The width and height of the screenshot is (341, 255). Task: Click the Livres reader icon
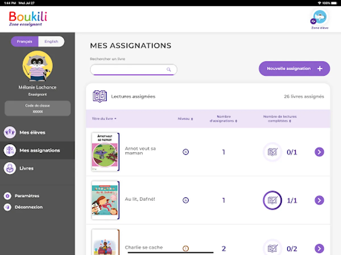10,168
